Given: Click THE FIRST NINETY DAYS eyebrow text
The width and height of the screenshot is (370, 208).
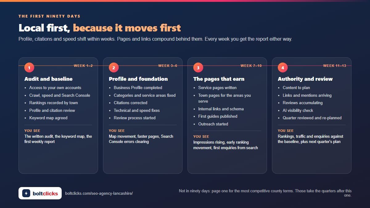Looking at the screenshot, I should tap(49, 16).
